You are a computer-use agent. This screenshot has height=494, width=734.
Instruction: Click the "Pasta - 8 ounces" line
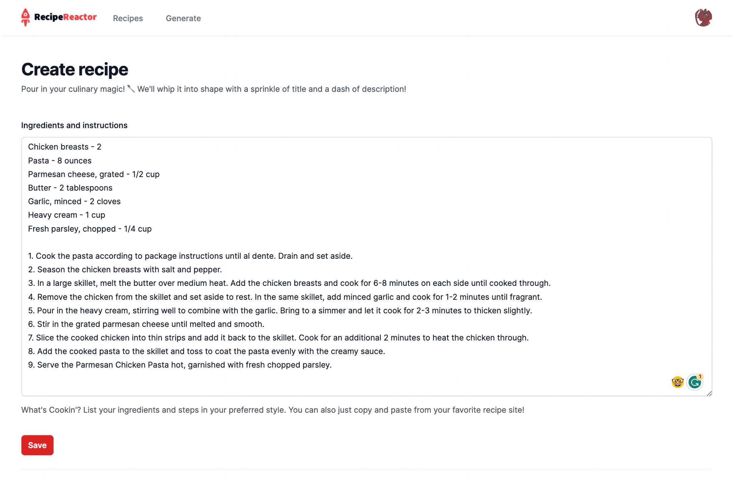coord(60,161)
